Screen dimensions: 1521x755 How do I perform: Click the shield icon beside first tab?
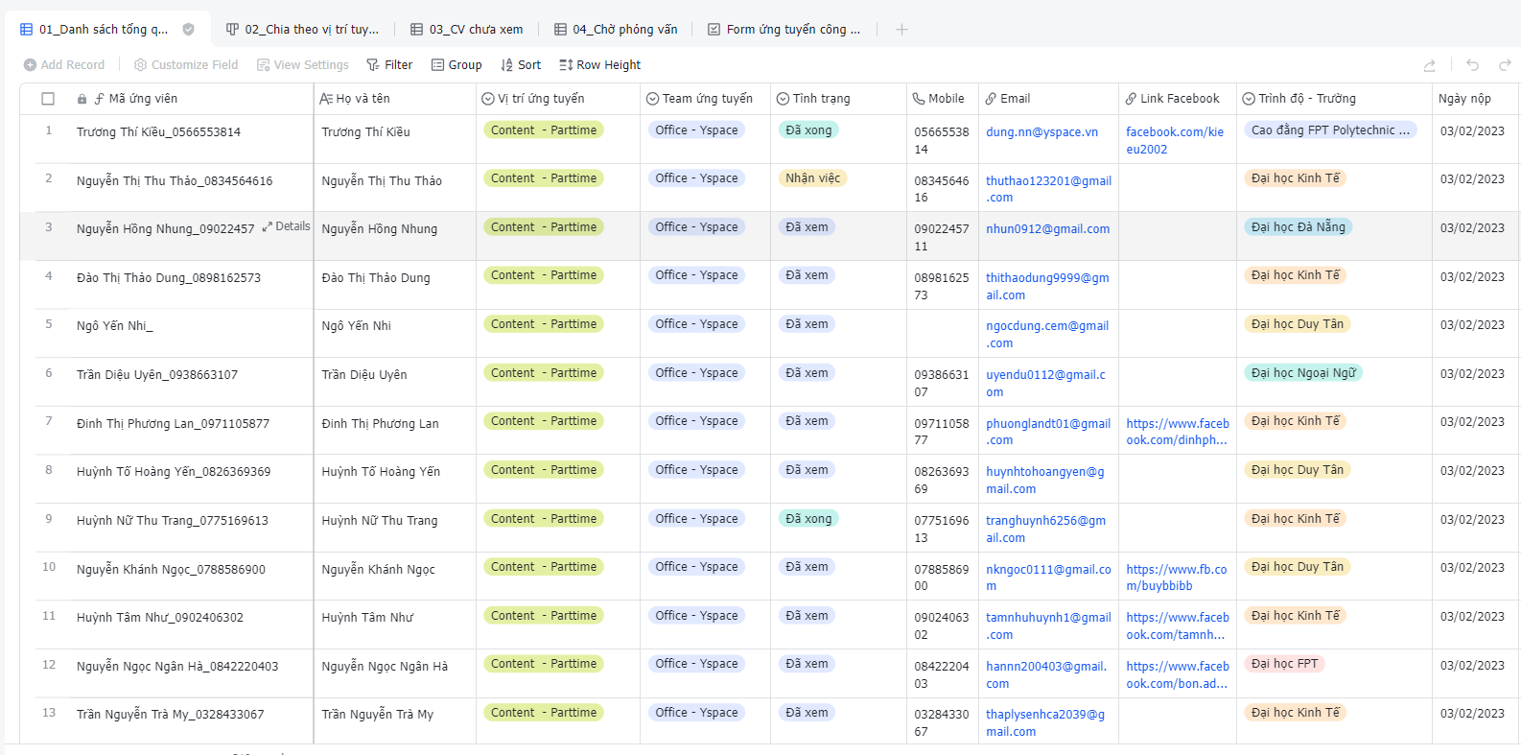coord(189,30)
